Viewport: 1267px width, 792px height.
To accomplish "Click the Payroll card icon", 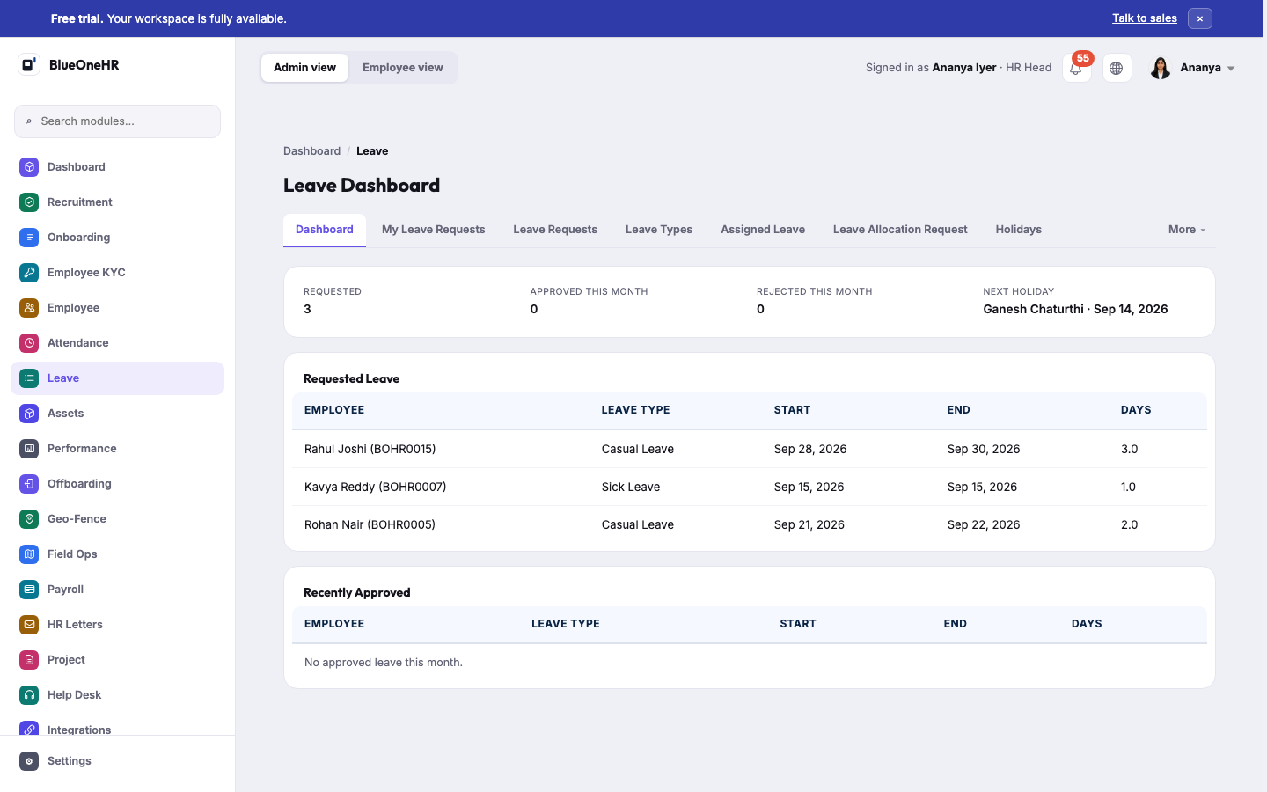I will coord(29,590).
